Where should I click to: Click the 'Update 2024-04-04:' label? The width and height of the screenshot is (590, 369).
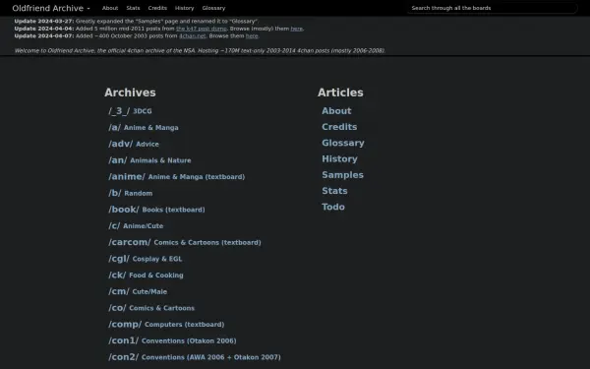[44, 29]
